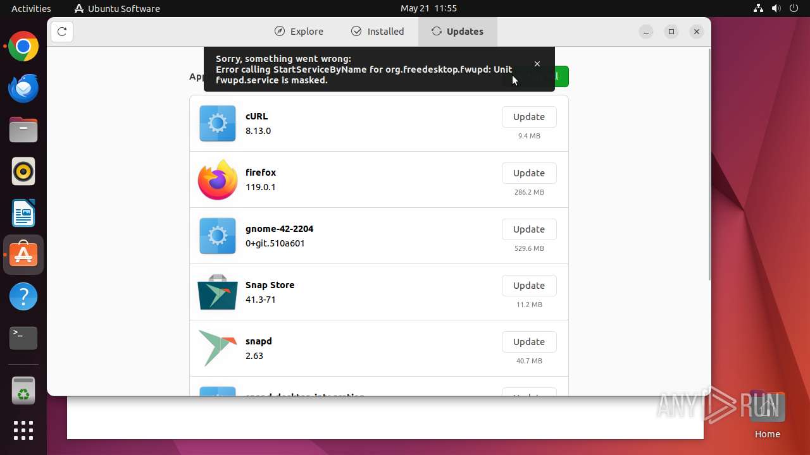Open the Home desktop folder icon
The image size is (810, 455).
point(767,415)
